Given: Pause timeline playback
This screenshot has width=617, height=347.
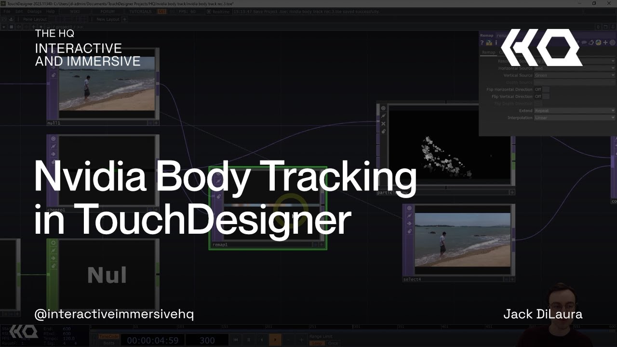Looking at the screenshot, I should click(x=249, y=340).
